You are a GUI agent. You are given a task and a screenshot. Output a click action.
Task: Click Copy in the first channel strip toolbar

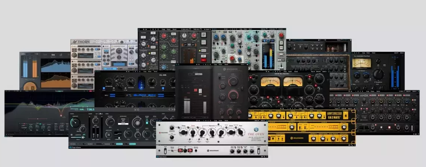pyautogui.click(x=163, y=29)
